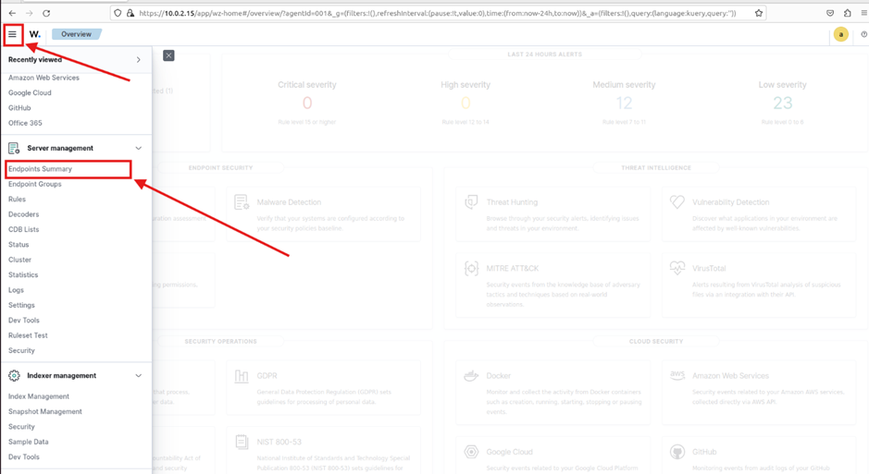869x474 pixels.
Task: Open the user avatar 'a' menu
Action: coord(840,34)
